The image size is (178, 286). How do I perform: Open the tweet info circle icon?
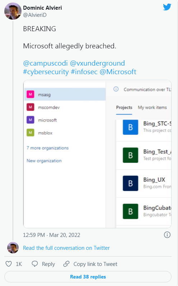[167, 235]
